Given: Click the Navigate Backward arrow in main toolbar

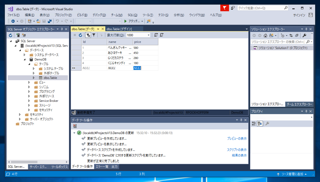Looking at the screenshot, I should tap(13, 21).
